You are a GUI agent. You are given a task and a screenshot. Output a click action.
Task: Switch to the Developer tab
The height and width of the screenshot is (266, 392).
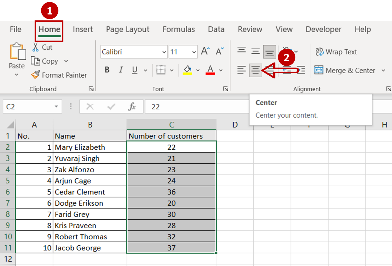point(323,29)
